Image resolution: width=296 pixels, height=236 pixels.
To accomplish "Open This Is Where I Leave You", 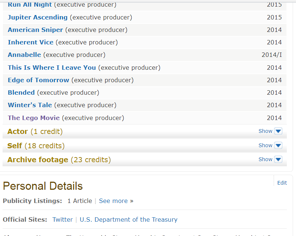I will (52, 68).
